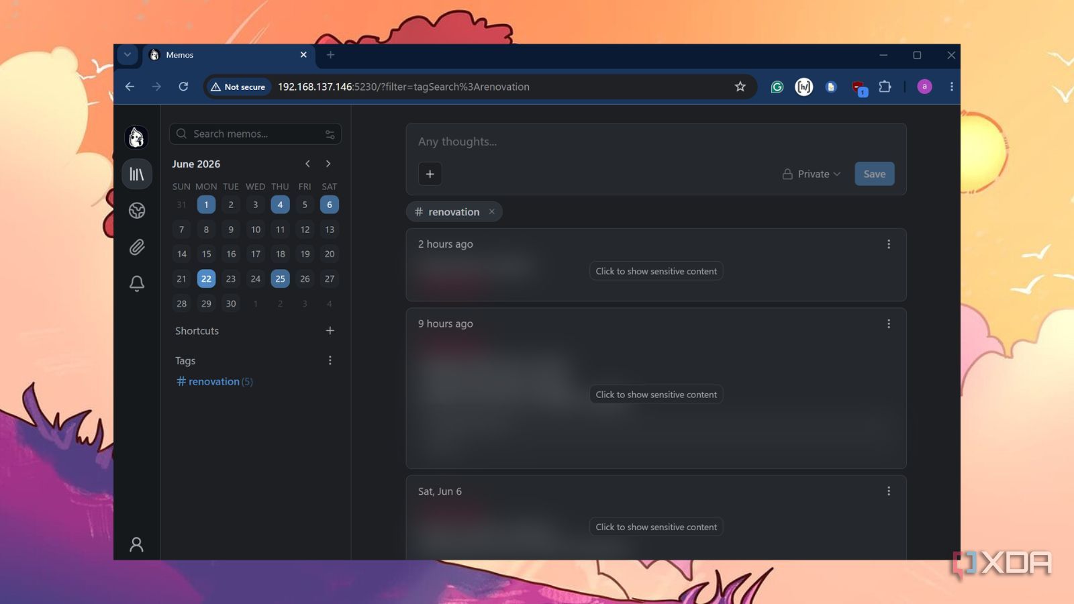This screenshot has width=1074, height=604.
Task: Select the #renovation tag in the sidebar
Action: point(214,381)
